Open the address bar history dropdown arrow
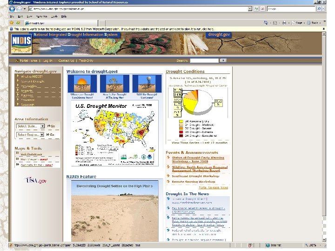The image size is (335, 251). [250, 9]
